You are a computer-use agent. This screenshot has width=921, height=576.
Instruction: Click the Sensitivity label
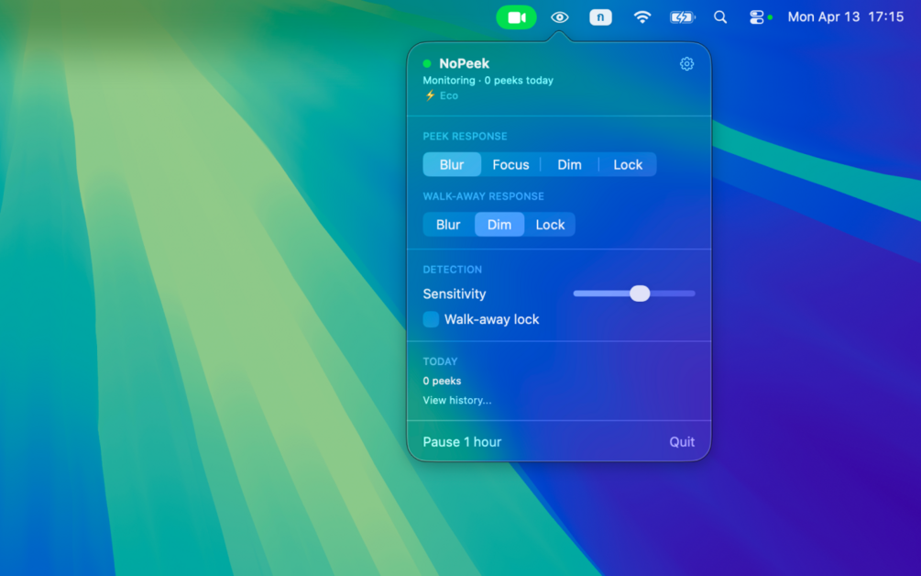pos(455,294)
